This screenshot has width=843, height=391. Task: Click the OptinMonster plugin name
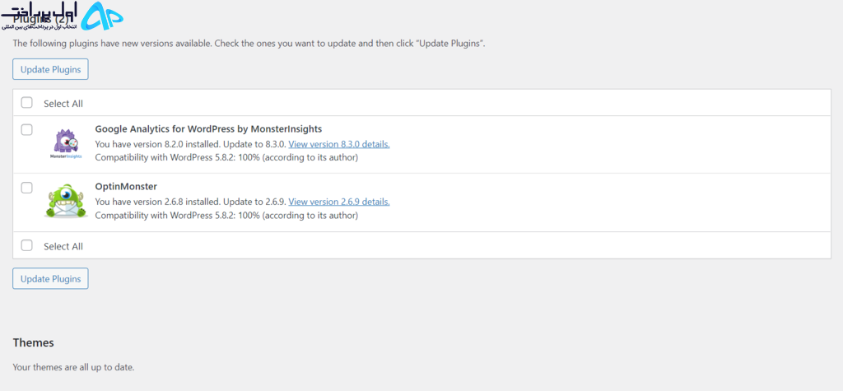126,187
